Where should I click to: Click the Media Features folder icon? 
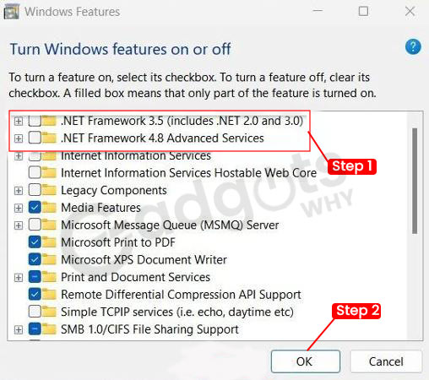tap(49, 208)
